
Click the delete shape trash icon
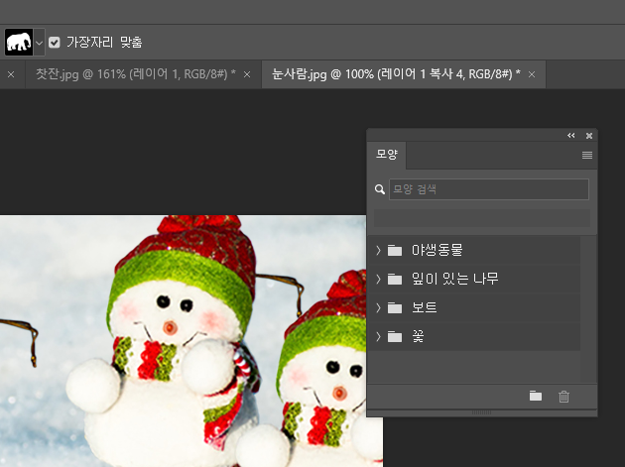pyautogui.click(x=564, y=397)
